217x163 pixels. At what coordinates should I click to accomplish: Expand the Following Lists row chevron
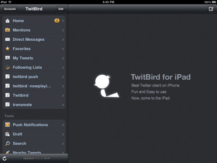point(63,67)
